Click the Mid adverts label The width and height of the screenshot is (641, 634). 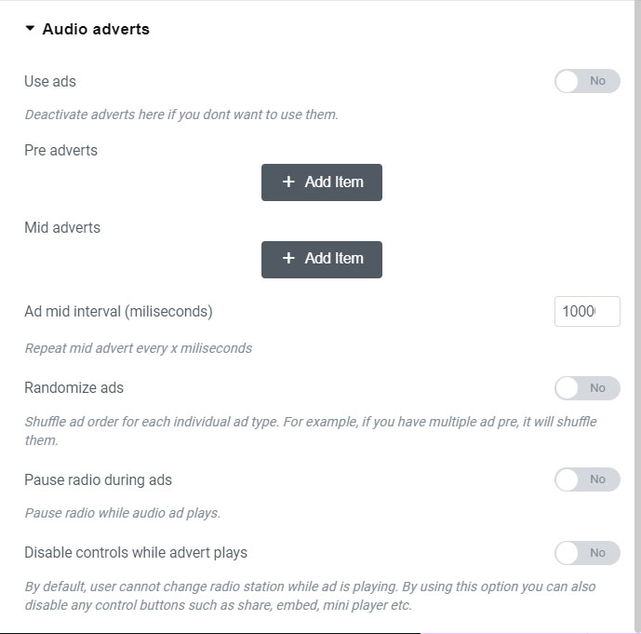(x=62, y=227)
